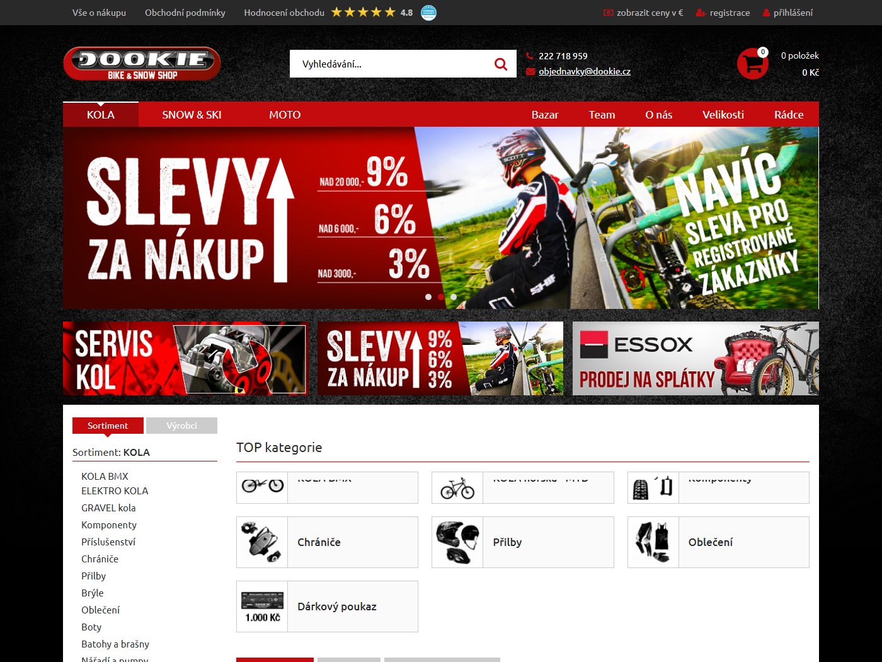
Task: Open Příslušenství in sidebar
Action: [108, 542]
